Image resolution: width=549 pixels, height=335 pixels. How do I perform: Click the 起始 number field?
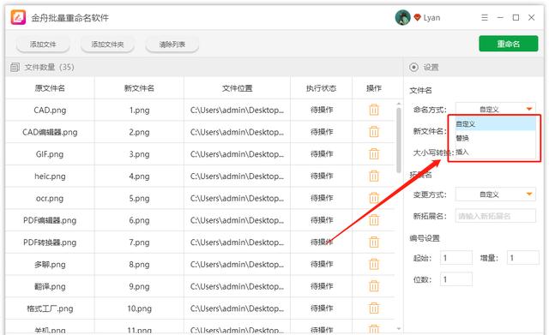click(x=455, y=258)
